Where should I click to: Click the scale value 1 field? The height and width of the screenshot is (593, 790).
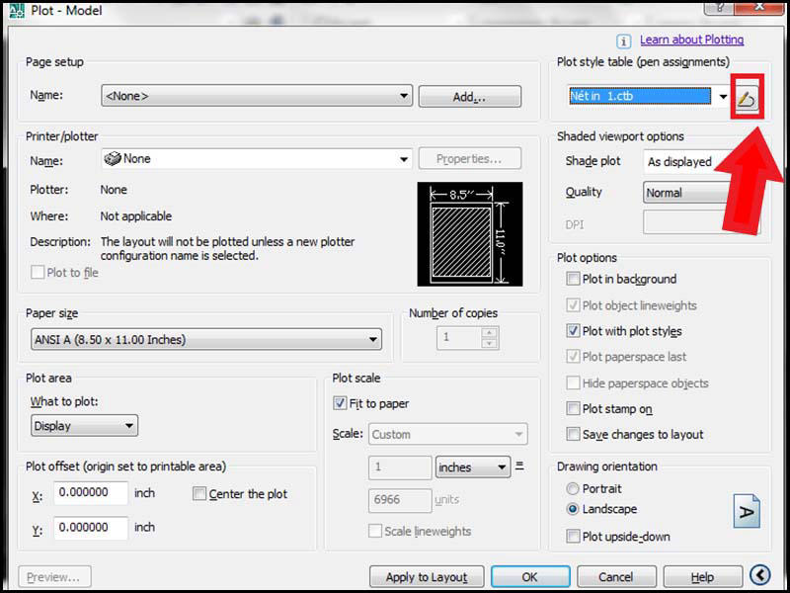click(401, 467)
